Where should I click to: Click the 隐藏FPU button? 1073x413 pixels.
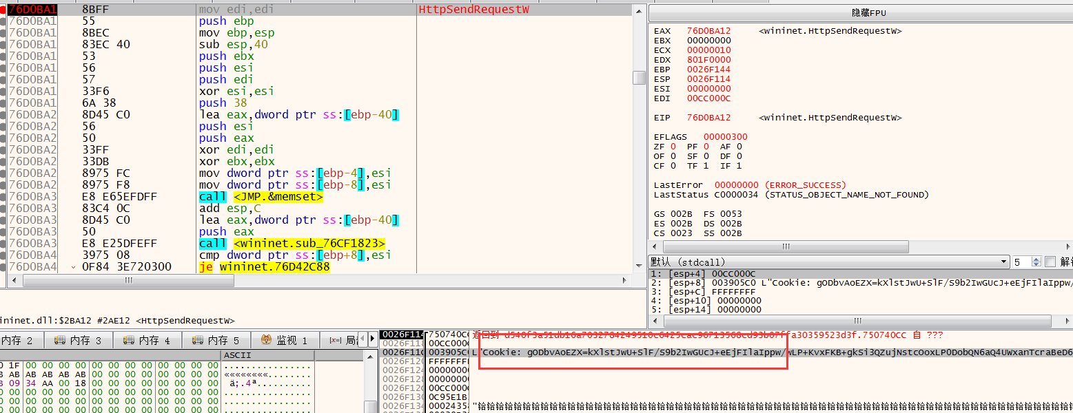click(x=860, y=14)
